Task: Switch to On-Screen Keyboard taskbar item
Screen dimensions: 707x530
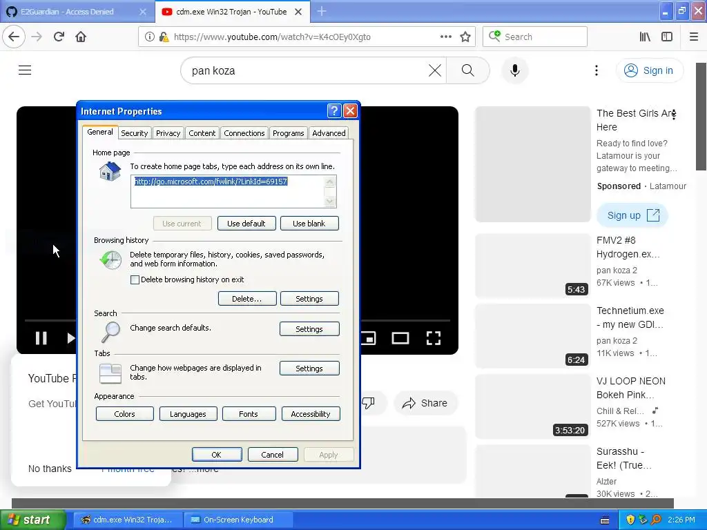Action: pos(238,520)
